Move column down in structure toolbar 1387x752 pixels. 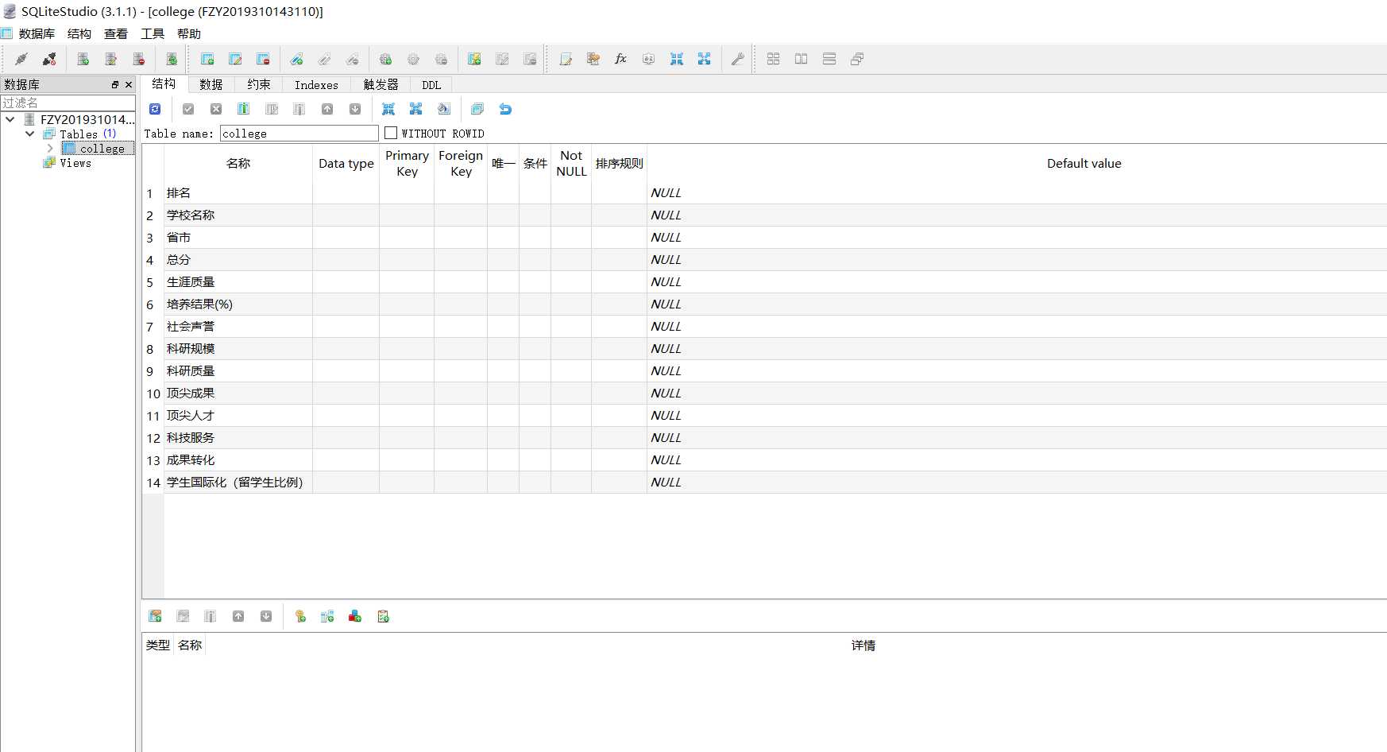(355, 109)
